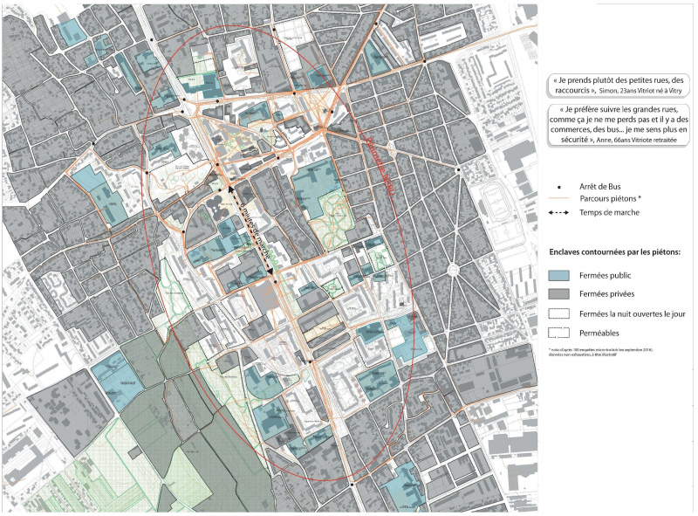Select the orange Parcours piétons legend line
The image size is (698, 516).
558,199
